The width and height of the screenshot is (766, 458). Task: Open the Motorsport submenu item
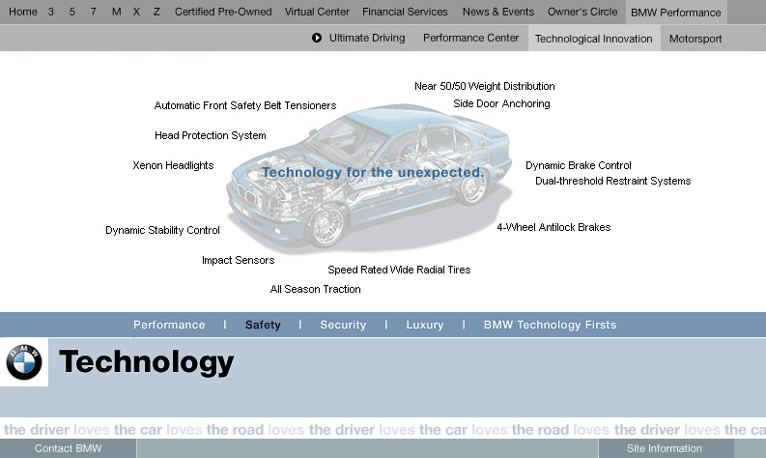click(x=695, y=39)
